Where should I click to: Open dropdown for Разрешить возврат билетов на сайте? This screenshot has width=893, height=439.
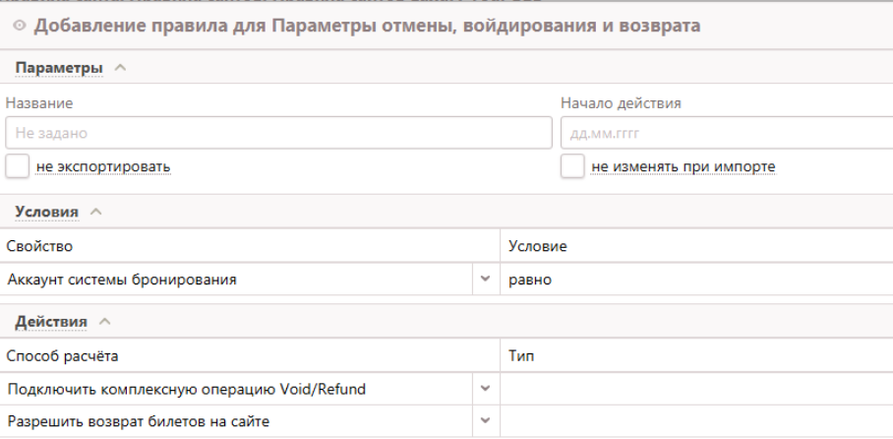485,421
